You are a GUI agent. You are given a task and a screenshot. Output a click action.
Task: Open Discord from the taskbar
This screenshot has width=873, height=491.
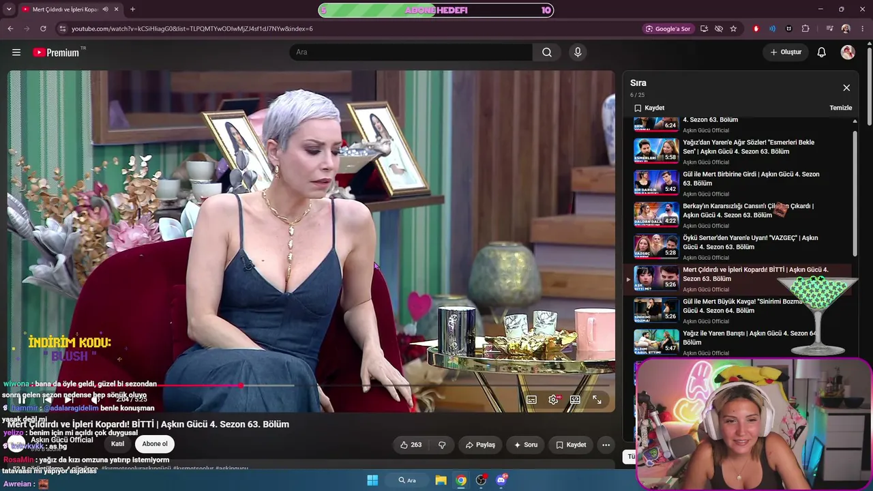click(x=501, y=480)
